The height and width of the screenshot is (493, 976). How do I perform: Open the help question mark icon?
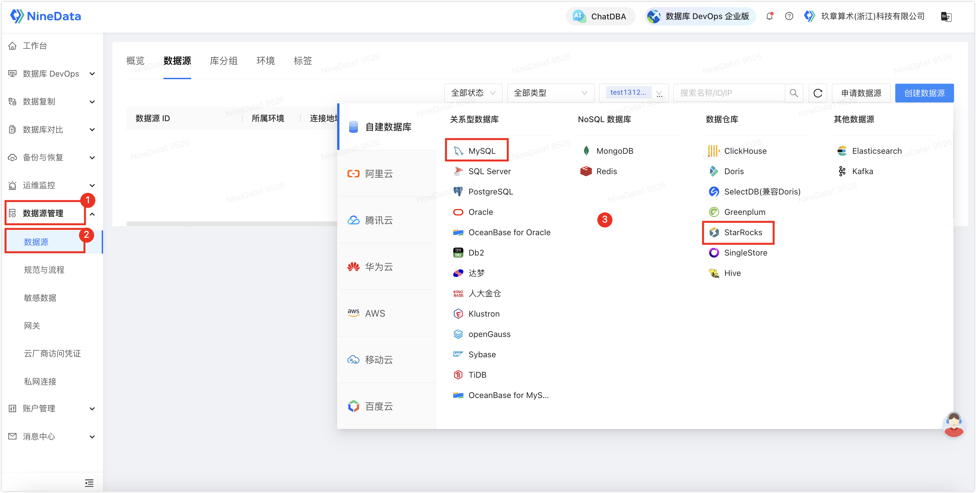pos(789,16)
